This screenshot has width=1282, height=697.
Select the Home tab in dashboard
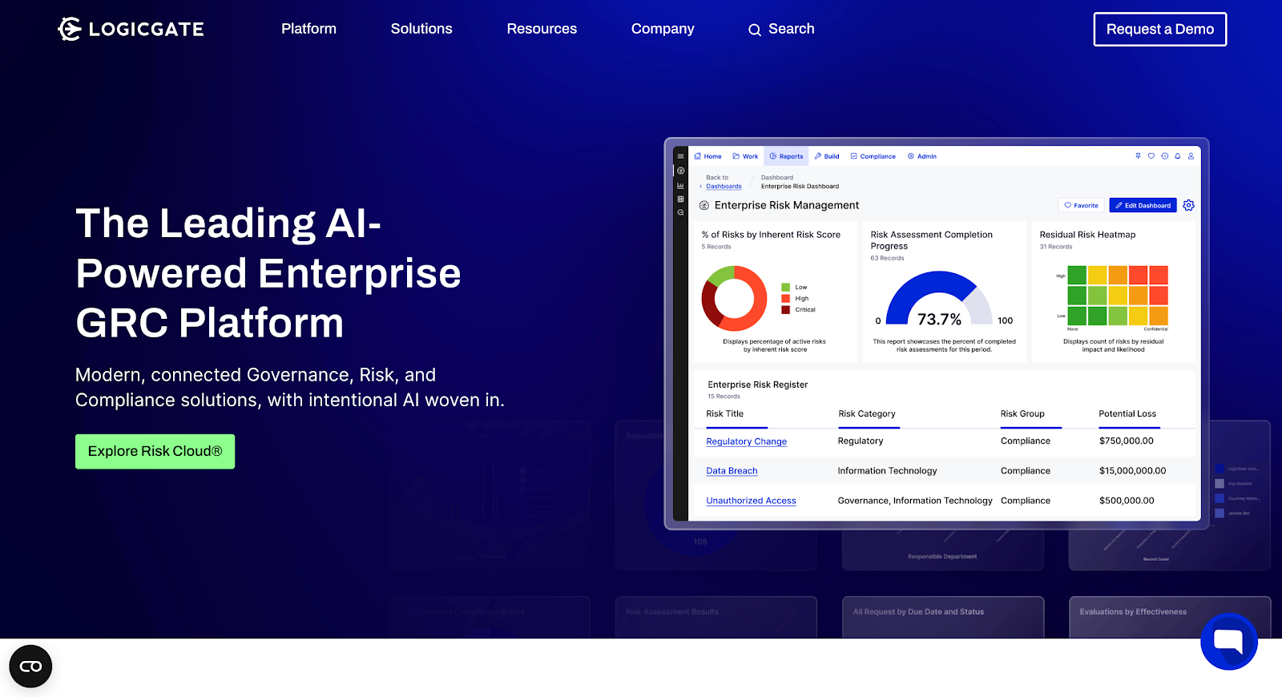click(708, 156)
